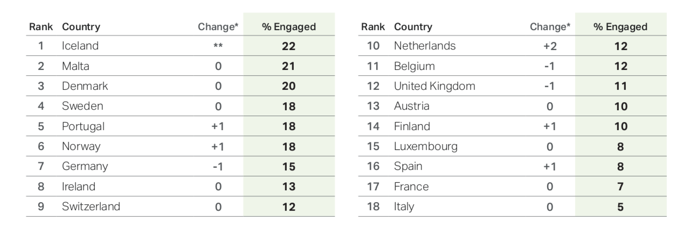The height and width of the screenshot is (229, 690).
Task: Select the Finland country cell
Action: point(412,127)
